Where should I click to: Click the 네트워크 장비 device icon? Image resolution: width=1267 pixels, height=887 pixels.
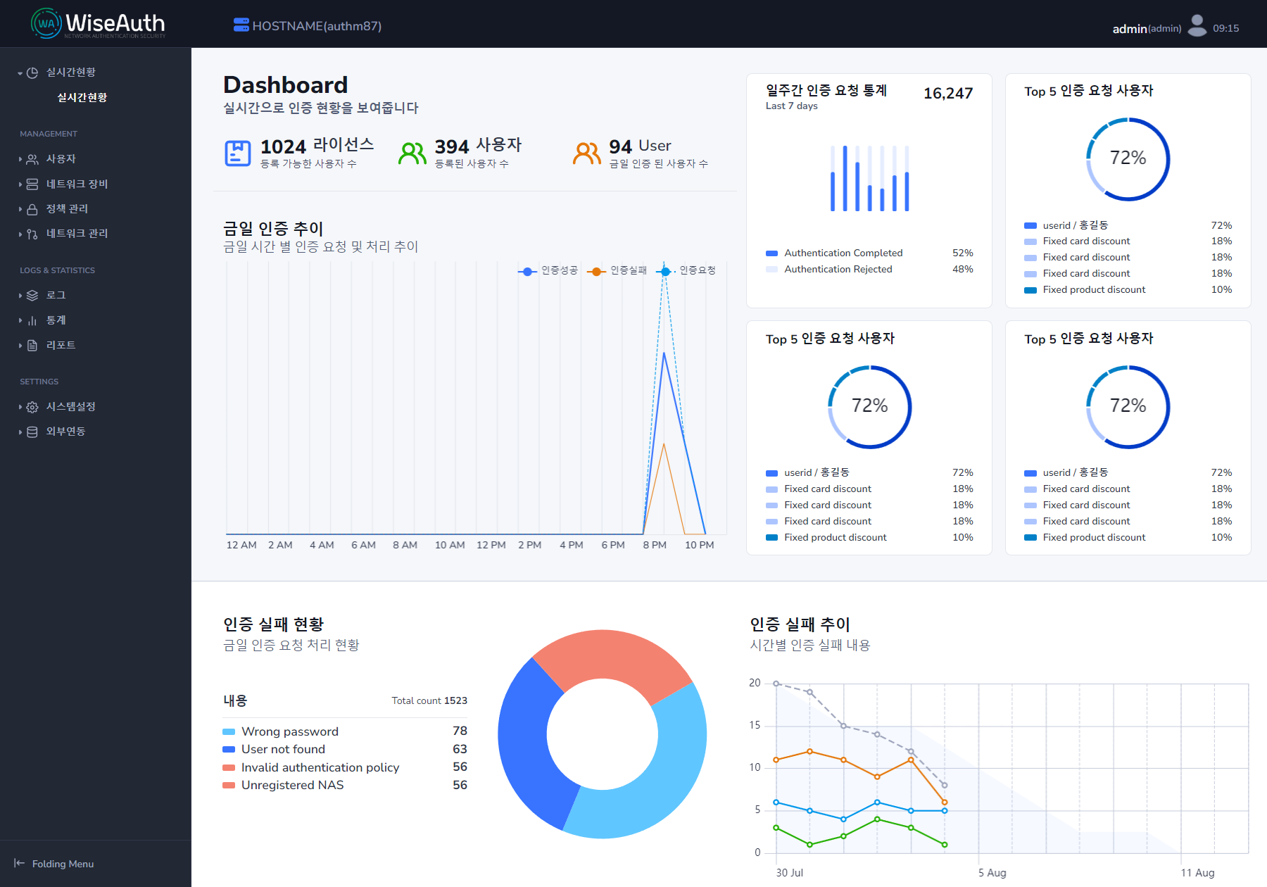pos(32,184)
